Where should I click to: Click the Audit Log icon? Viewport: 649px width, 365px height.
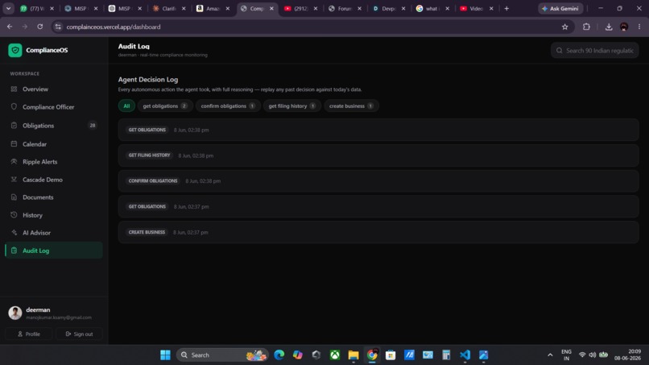click(x=14, y=251)
